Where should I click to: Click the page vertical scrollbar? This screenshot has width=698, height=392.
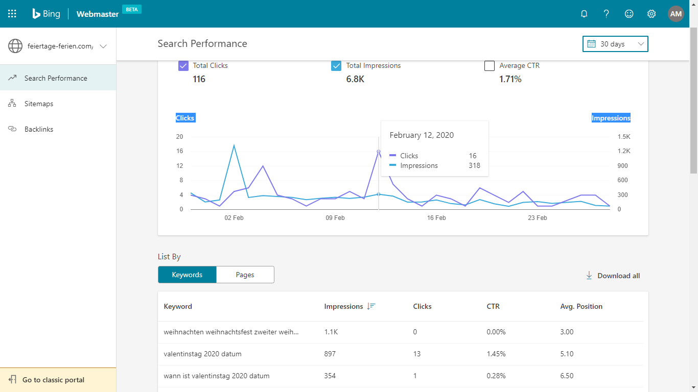click(x=694, y=102)
